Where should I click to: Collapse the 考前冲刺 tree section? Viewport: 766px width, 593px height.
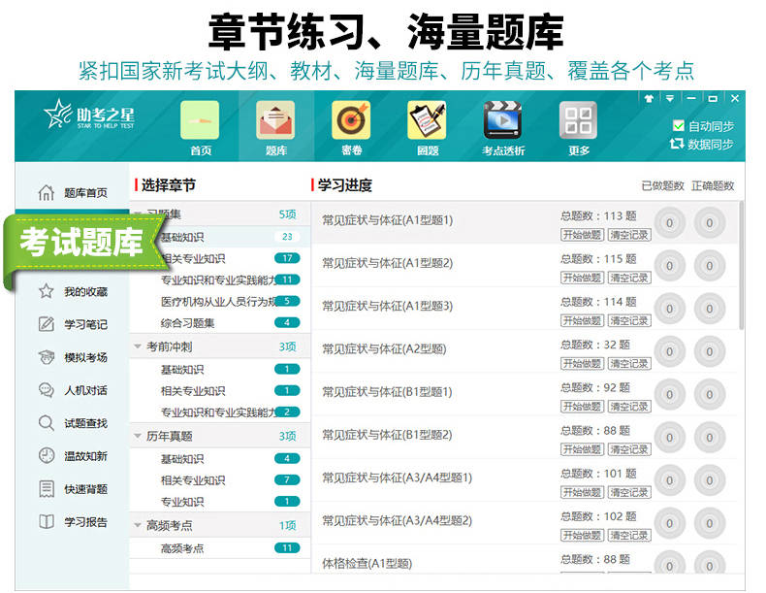(138, 346)
